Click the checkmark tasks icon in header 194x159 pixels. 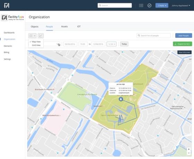149,6
